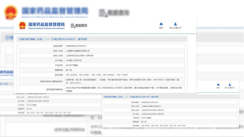Image resolution: width=244 pixels, height=137 pixels.
Task: Click the intended-use text mentioning AQ-300系列
Action: 124,89
